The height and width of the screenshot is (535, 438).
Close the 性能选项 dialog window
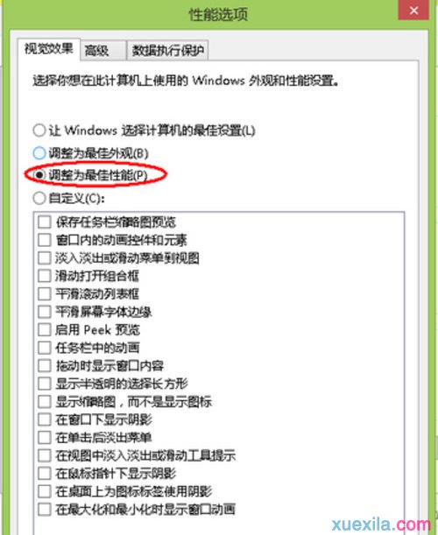click(x=413, y=11)
